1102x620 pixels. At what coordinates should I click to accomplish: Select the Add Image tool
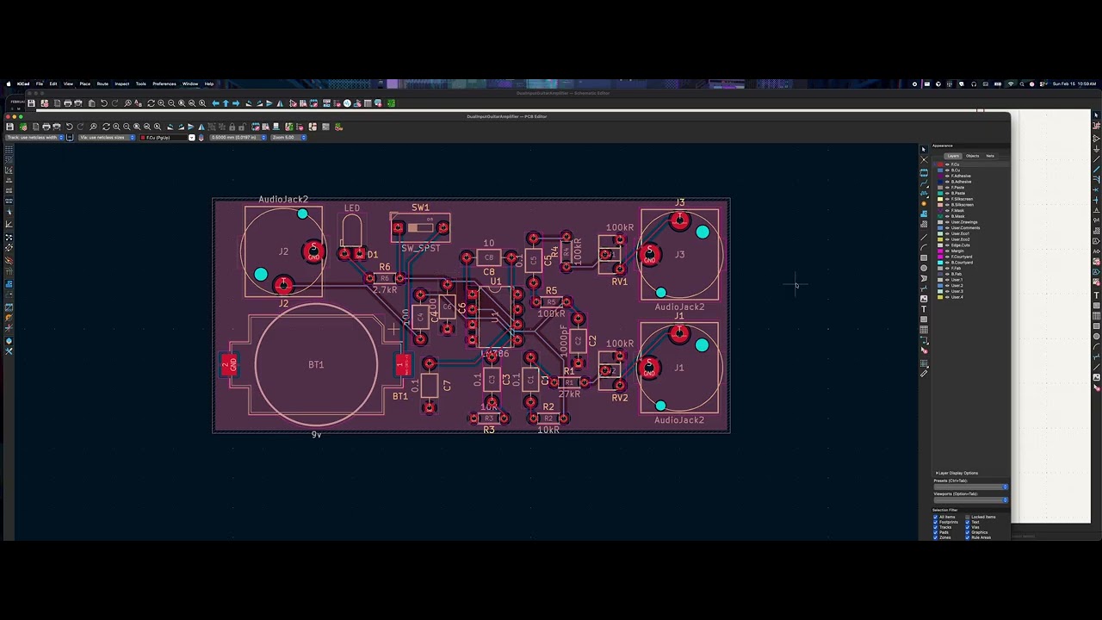(x=924, y=299)
